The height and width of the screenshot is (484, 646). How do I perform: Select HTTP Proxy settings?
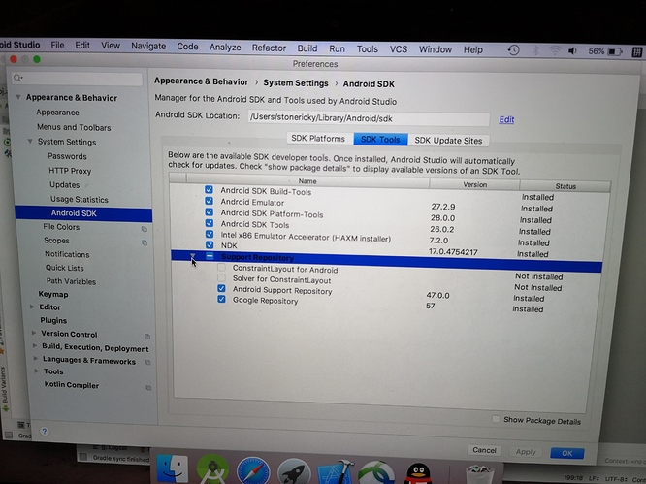point(70,171)
